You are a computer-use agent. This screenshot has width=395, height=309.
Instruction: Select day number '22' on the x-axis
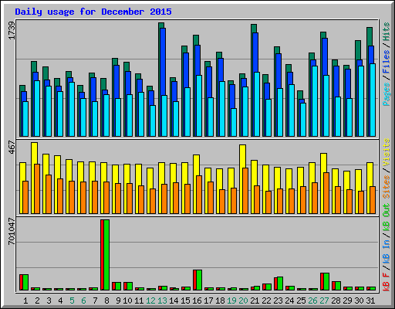click(x=266, y=301)
